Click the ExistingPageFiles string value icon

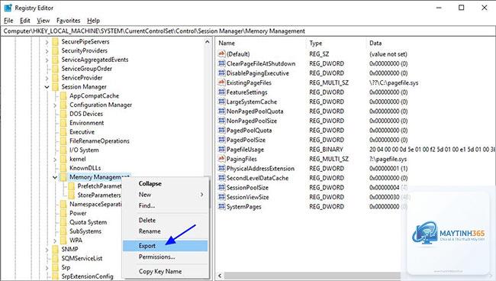point(222,82)
